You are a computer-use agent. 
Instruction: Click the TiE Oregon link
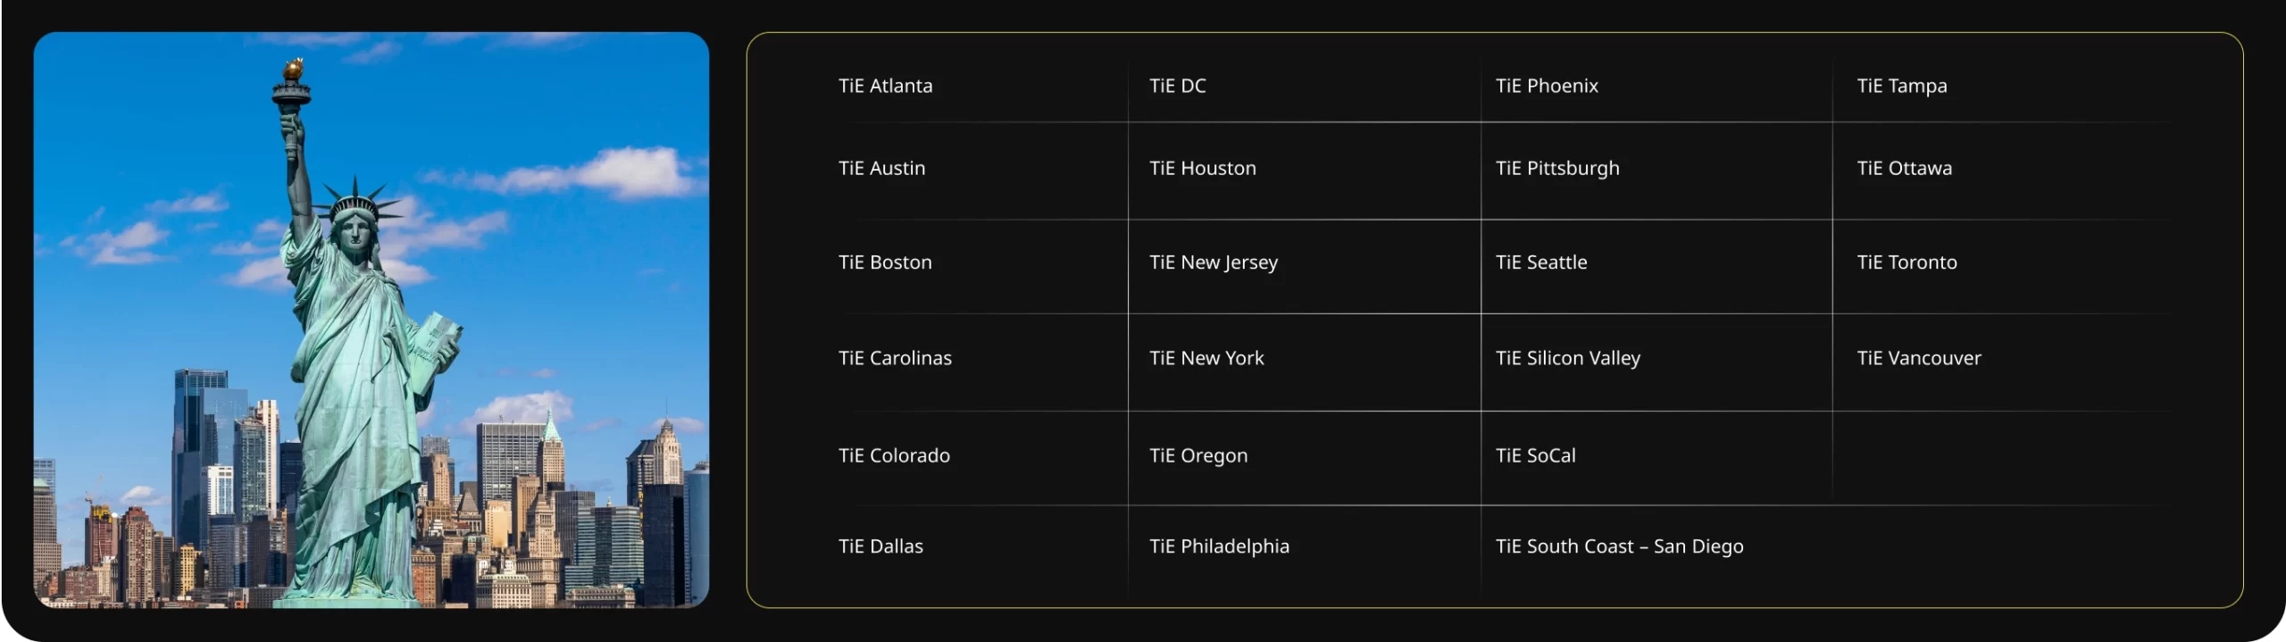(1198, 454)
